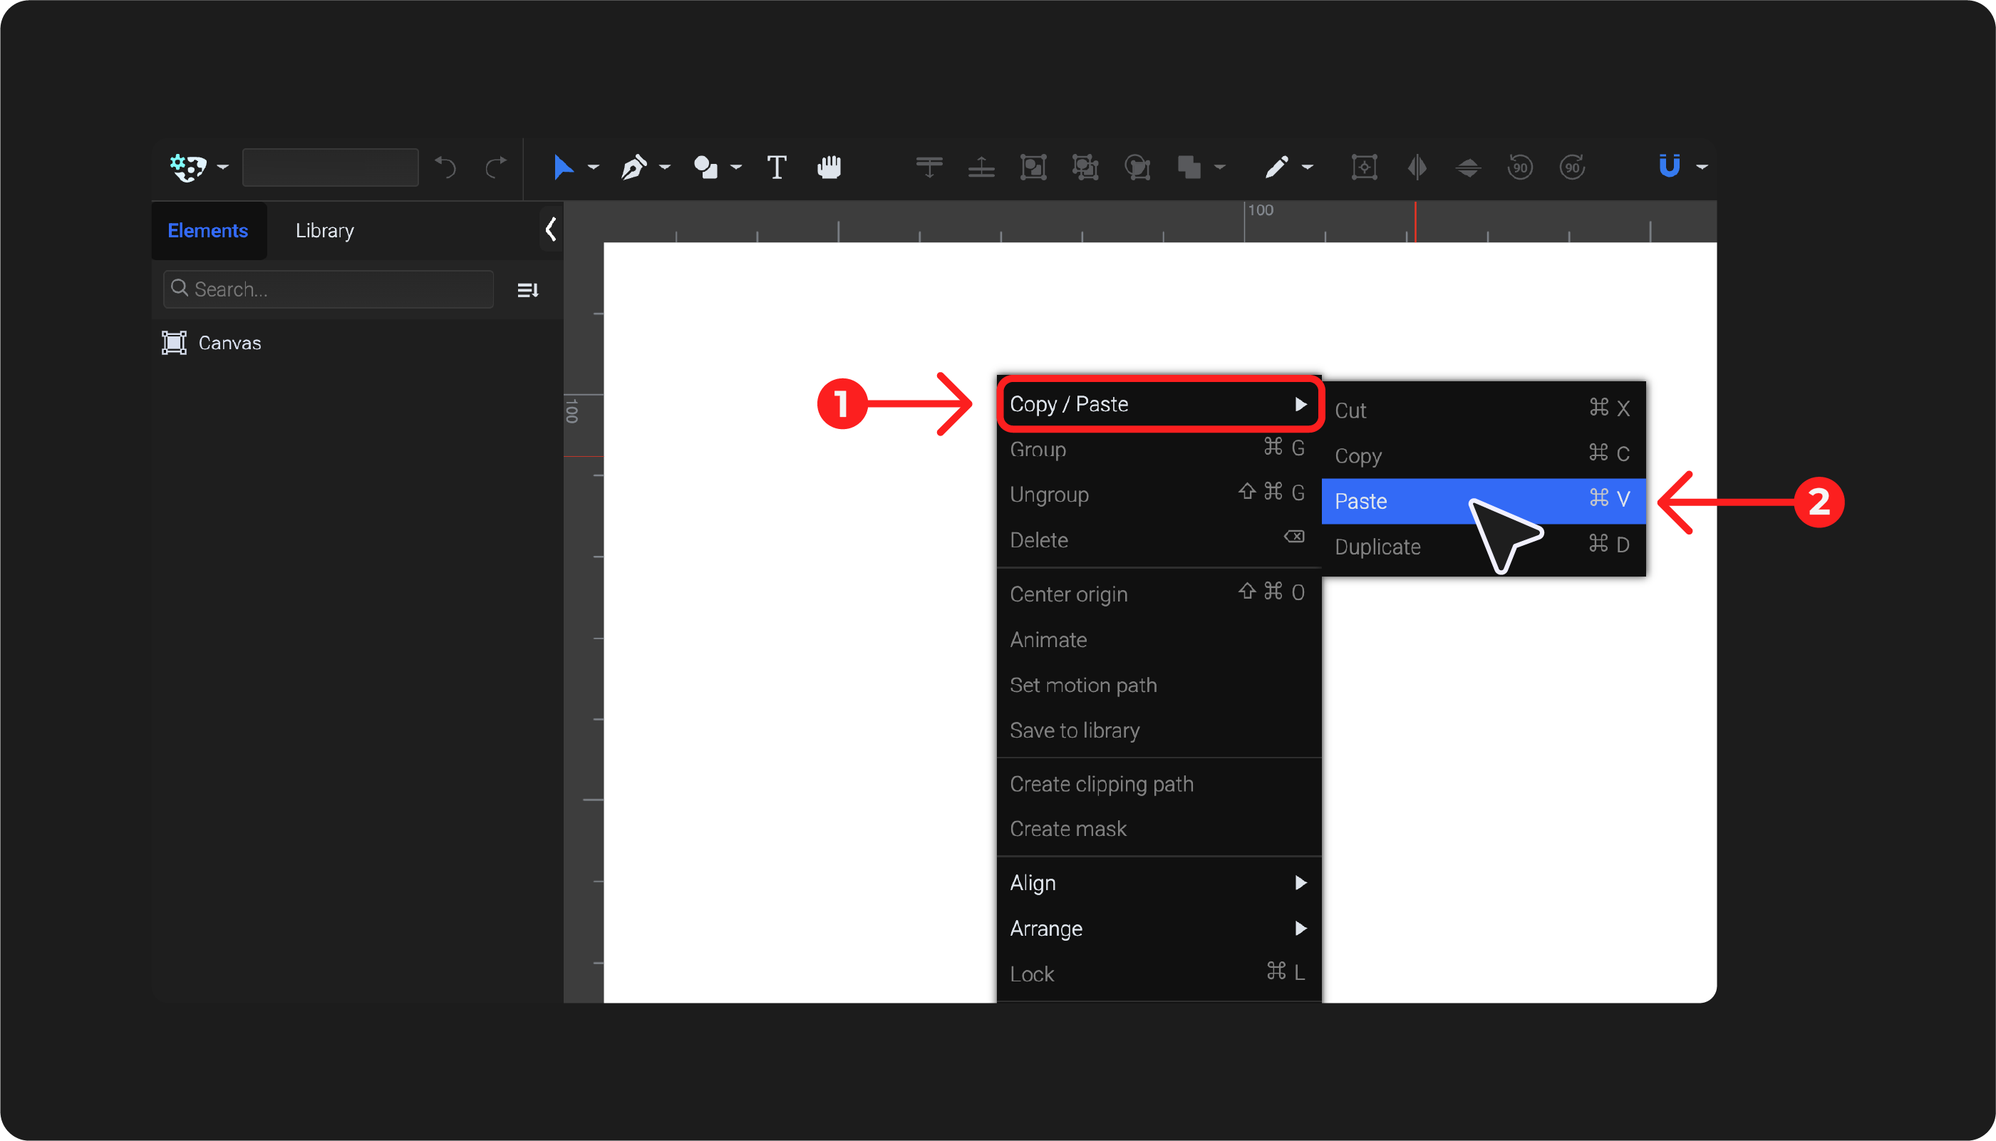Screen dimensions: 1996x1141
Task: Click the Redo arrow icon
Action: point(495,167)
